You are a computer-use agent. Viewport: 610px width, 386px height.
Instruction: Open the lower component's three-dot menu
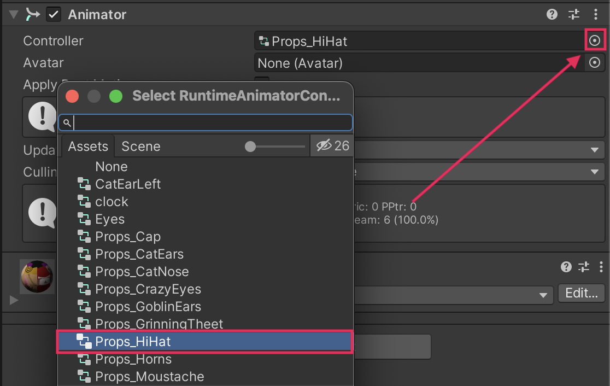pos(599,267)
